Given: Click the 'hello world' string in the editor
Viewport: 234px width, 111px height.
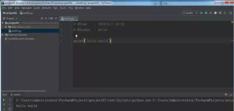Looking at the screenshot, I should [x=97, y=41].
